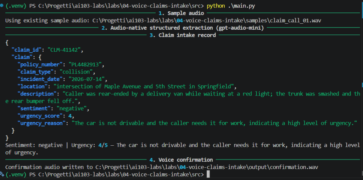This screenshot has height=180, width=363.
Task: Click the "urgency_score" key
Action: (41, 116)
